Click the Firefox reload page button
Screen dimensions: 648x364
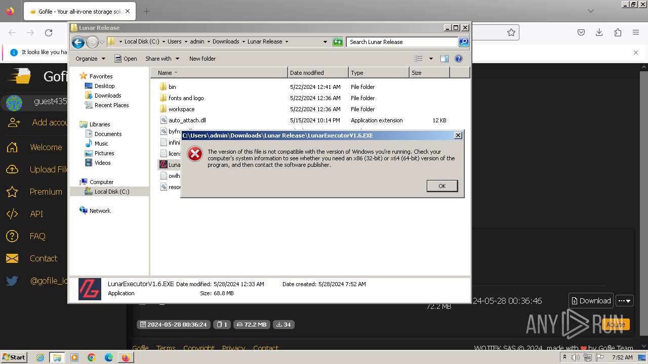click(x=49, y=33)
